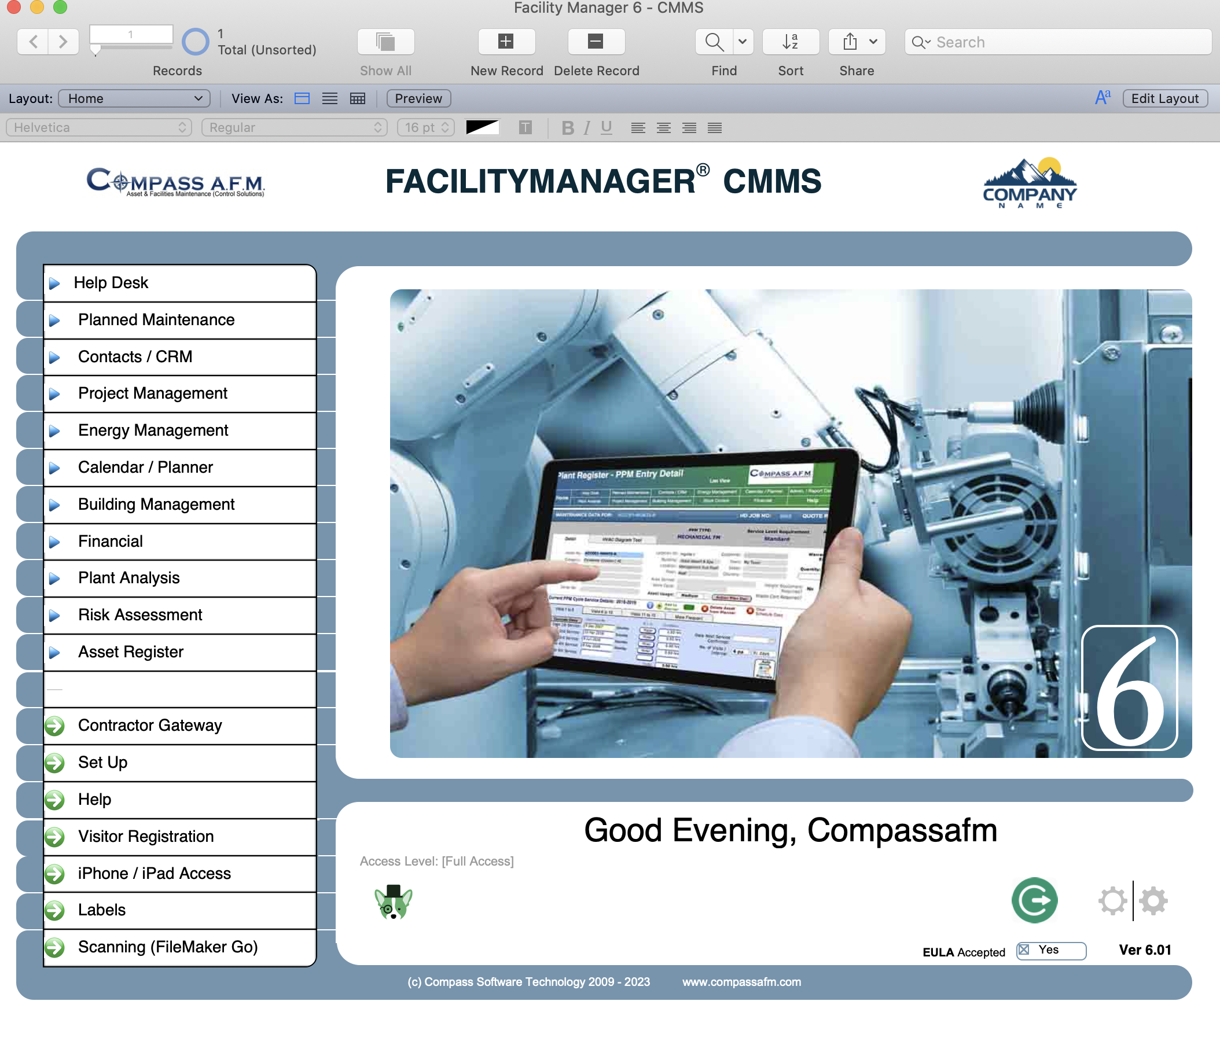Open the 16 pt font size dropdown
Image resolution: width=1220 pixels, height=1038 pixels.
coord(424,127)
